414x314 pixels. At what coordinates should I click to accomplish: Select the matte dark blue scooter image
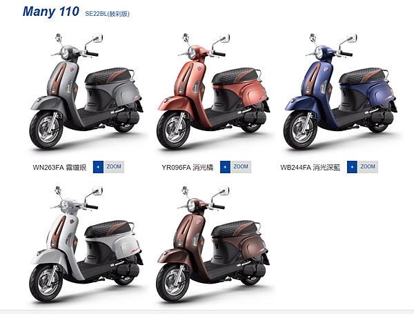(x=340, y=91)
